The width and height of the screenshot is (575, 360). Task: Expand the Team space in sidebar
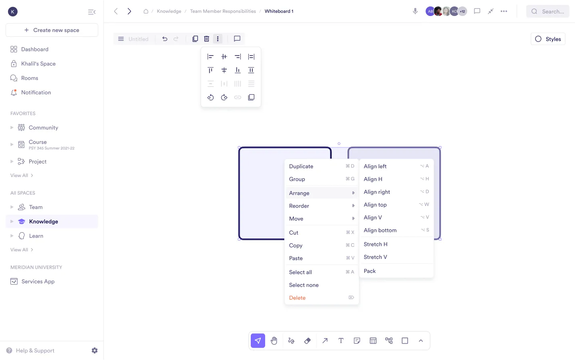tap(12, 207)
